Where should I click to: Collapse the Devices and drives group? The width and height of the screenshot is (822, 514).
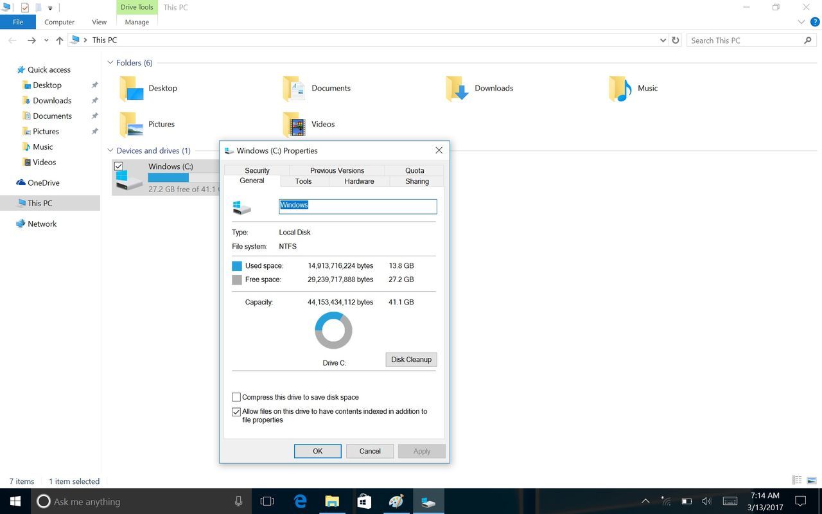point(110,151)
